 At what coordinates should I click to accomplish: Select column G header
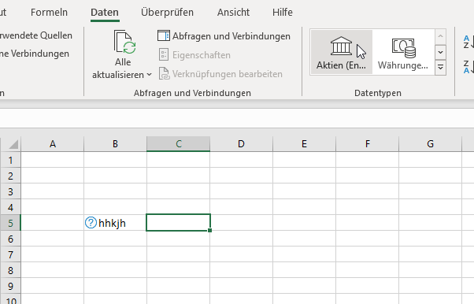(x=431, y=144)
